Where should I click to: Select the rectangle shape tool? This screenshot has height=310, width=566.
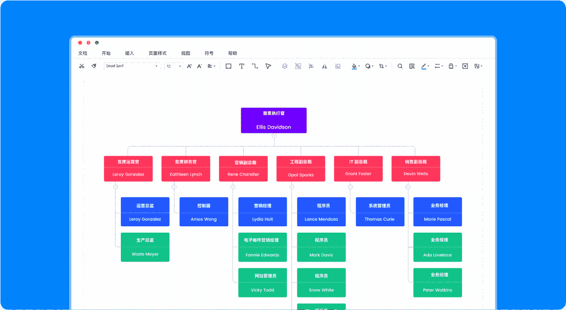[229, 66]
